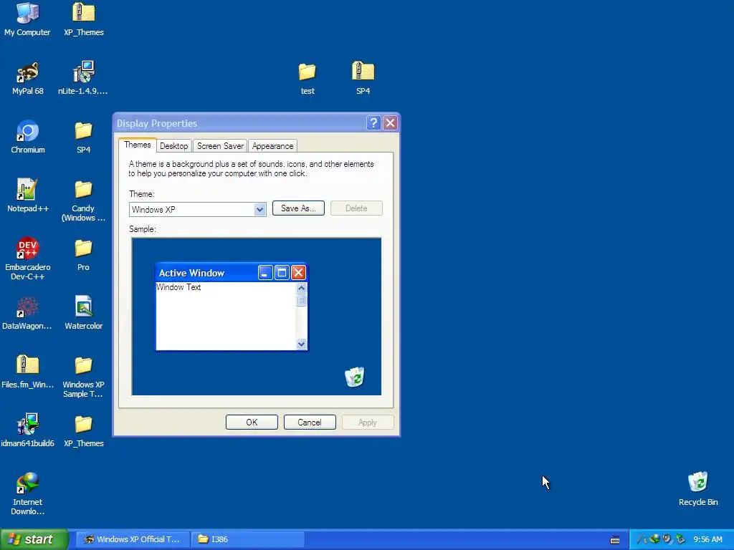This screenshot has height=550, width=734.
Task: Confirm with the OK button
Action: point(252,423)
